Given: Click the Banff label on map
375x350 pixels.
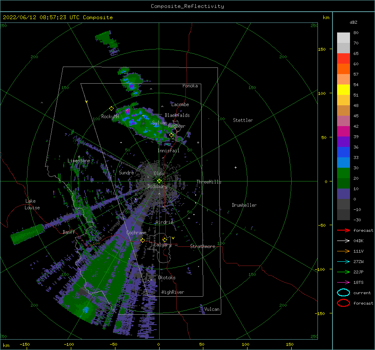Looking at the screenshot, I should pos(69,232).
